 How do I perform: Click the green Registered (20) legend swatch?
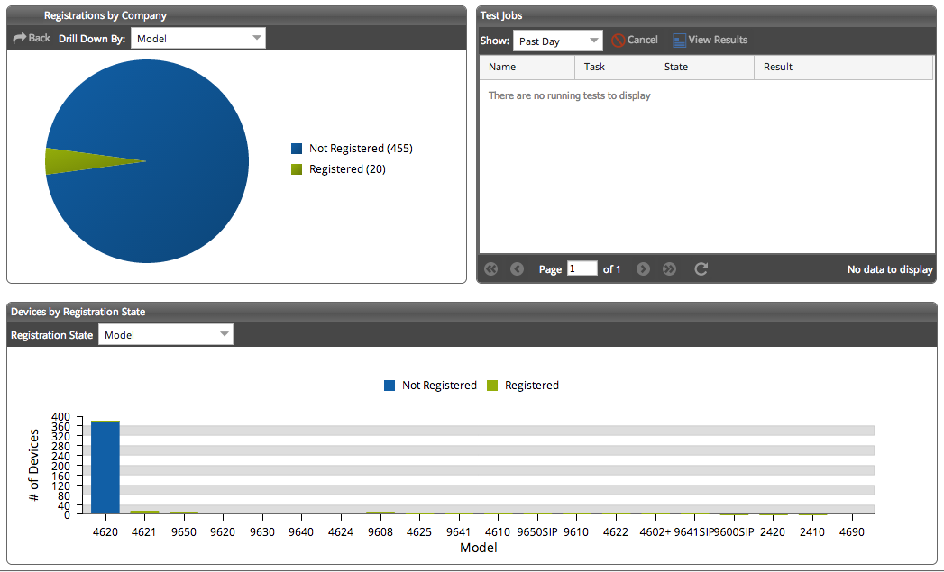pyautogui.click(x=297, y=169)
